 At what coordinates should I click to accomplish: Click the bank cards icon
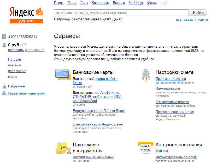click(x=63, y=74)
